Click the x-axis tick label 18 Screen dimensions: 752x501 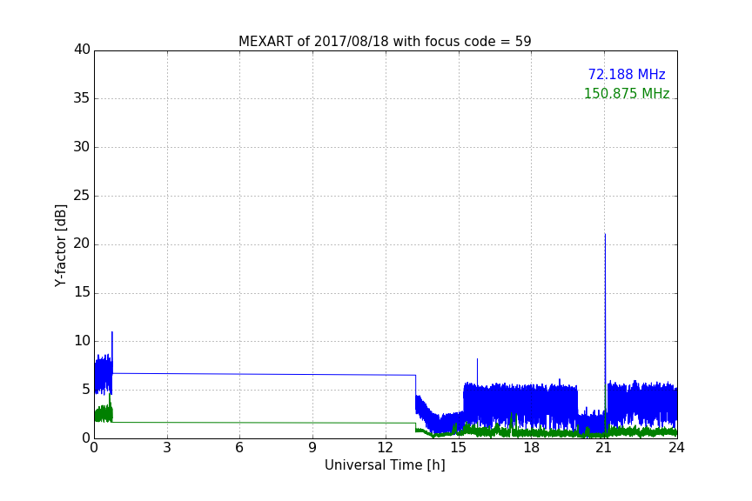531,448
